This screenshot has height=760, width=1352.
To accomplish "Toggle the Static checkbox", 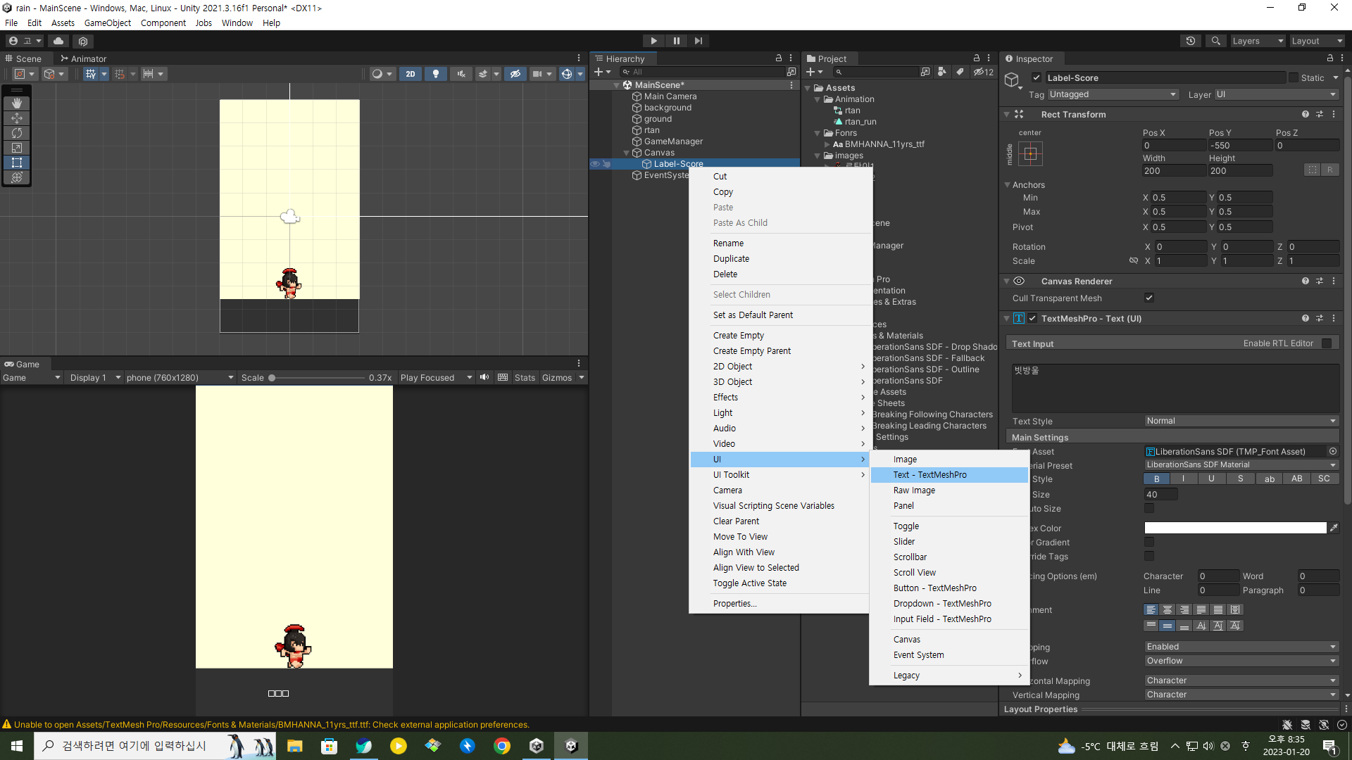I will [1294, 78].
